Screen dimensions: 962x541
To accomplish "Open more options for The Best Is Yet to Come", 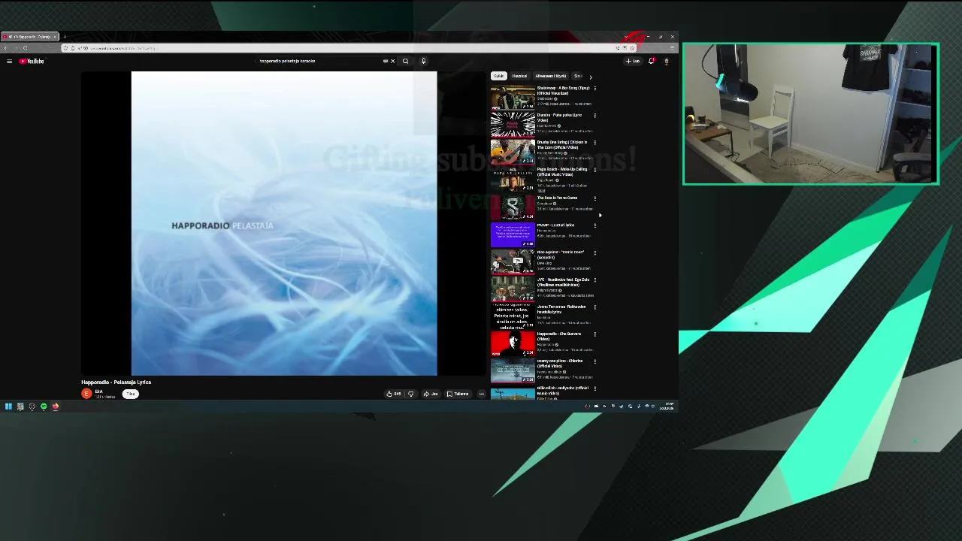I will pyautogui.click(x=595, y=198).
